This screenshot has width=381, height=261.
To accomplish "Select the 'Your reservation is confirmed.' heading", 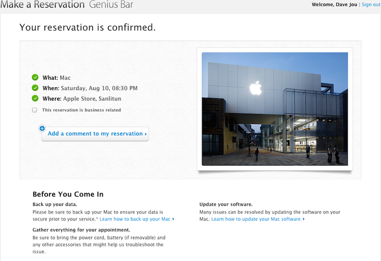I will tap(88, 28).
